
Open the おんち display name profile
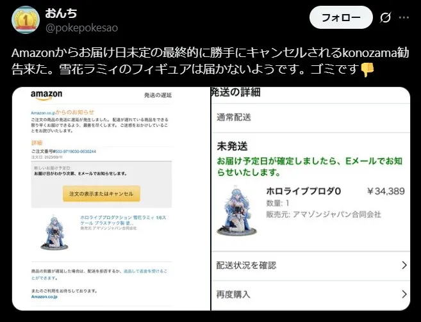[61, 13]
